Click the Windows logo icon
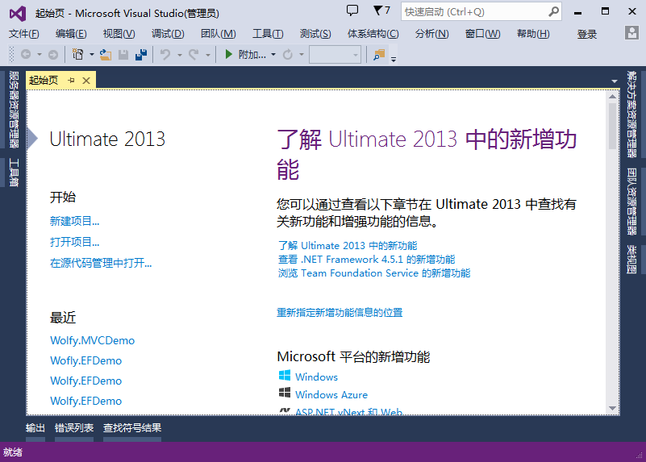Image resolution: width=646 pixels, height=462 pixels. (x=285, y=376)
